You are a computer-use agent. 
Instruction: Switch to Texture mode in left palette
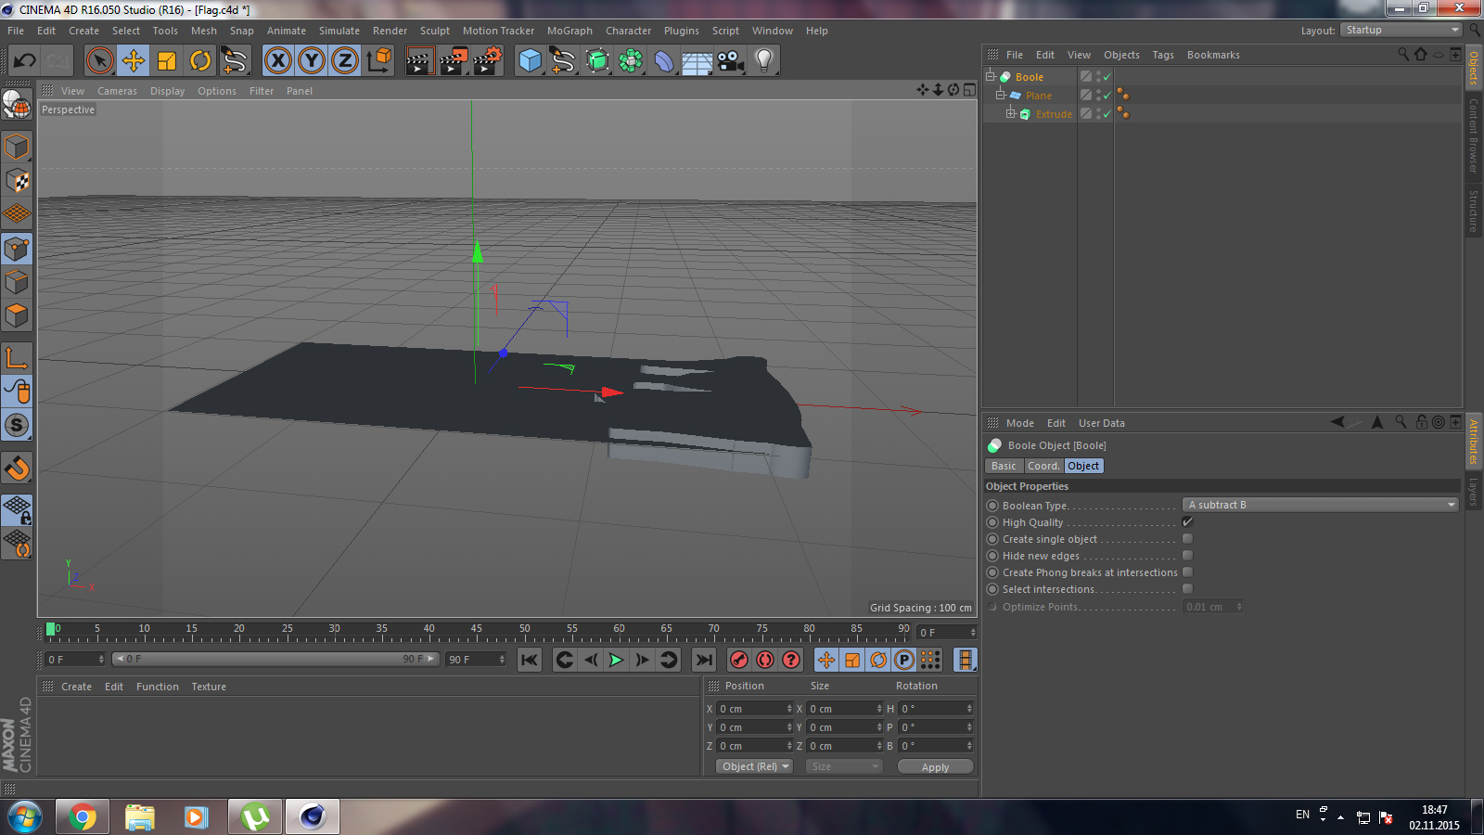[17, 180]
